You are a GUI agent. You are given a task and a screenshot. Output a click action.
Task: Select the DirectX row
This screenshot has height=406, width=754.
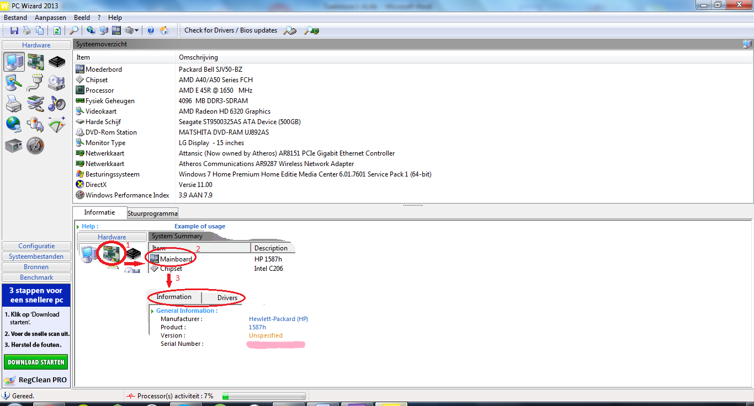click(413, 185)
